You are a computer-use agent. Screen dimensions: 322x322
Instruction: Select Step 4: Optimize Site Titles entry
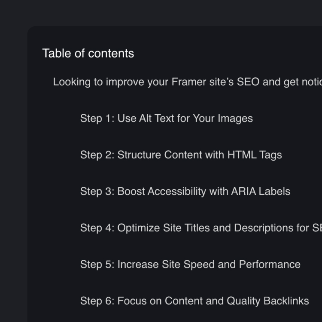click(200, 228)
